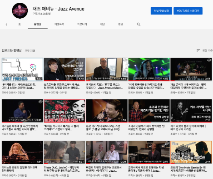Open the 정렬 기준 sort dropdown
213x179 pixels.
click(x=204, y=51)
